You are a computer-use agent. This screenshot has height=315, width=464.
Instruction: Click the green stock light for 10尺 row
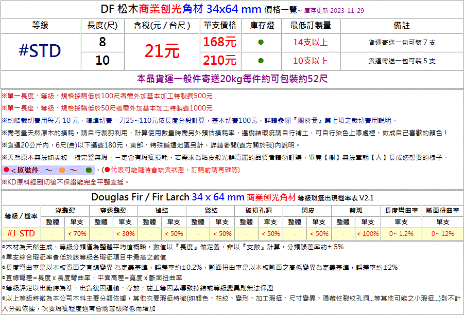[261, 61]
